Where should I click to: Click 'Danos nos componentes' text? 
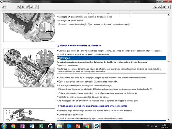coord(68,65)
